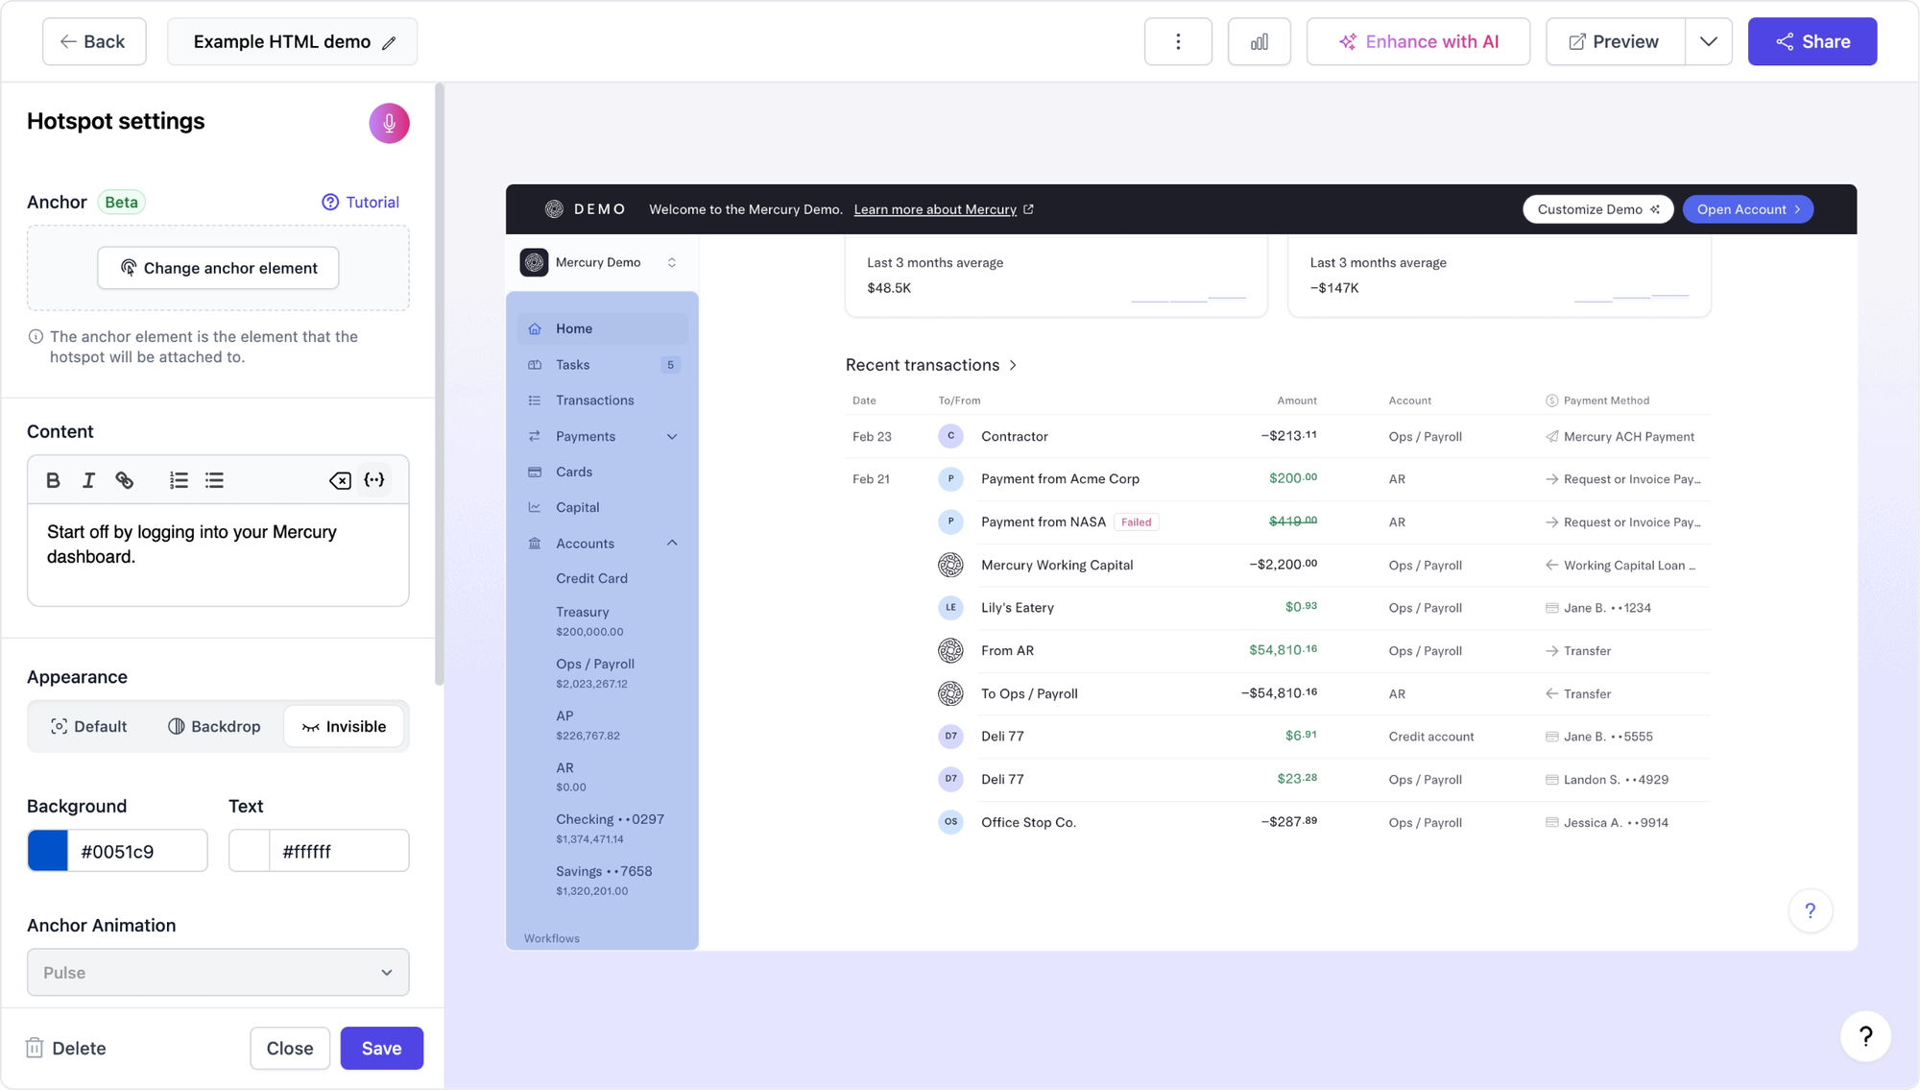
Task: Insert a variable with curly braces icon
Action: coord(374,480)
